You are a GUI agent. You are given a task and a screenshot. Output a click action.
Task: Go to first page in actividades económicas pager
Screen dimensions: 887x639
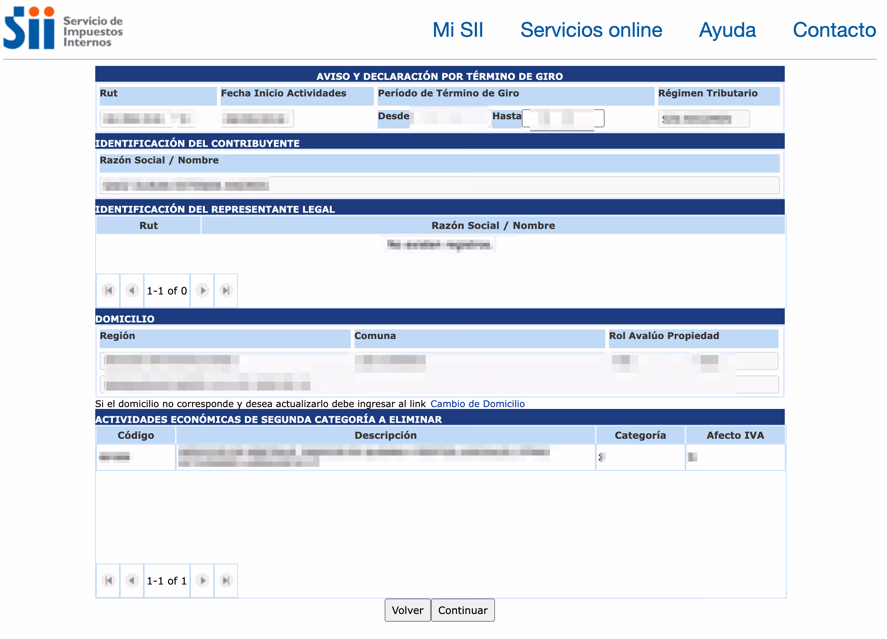(x=108, y=580)
